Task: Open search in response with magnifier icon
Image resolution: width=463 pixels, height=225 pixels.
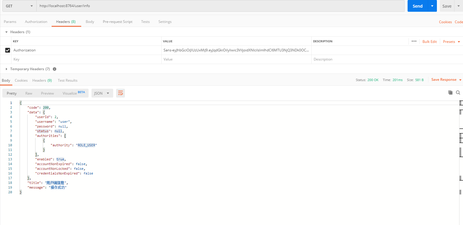Action: [x=458, y=93]
